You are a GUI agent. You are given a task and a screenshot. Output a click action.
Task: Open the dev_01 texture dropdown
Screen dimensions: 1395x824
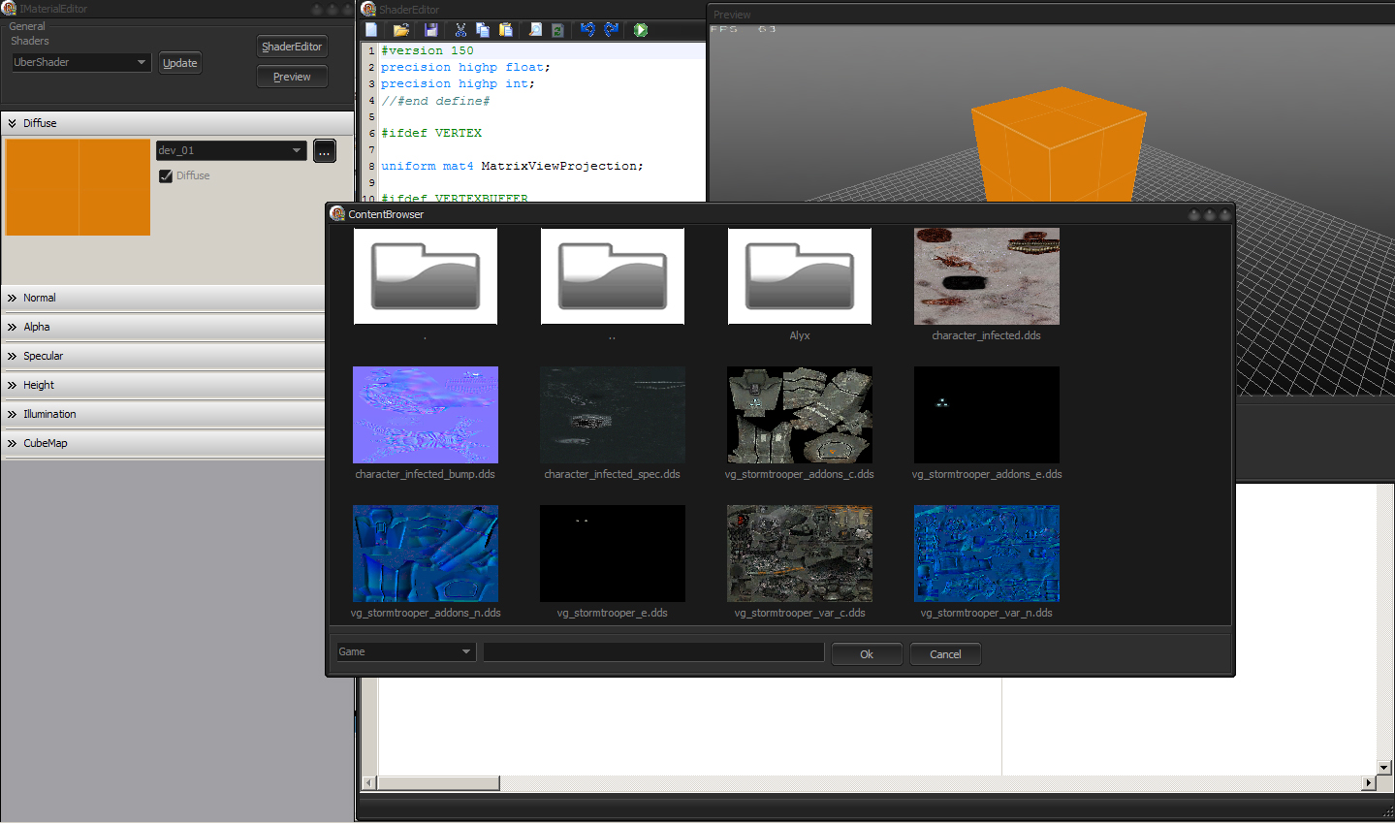[232, 150]
